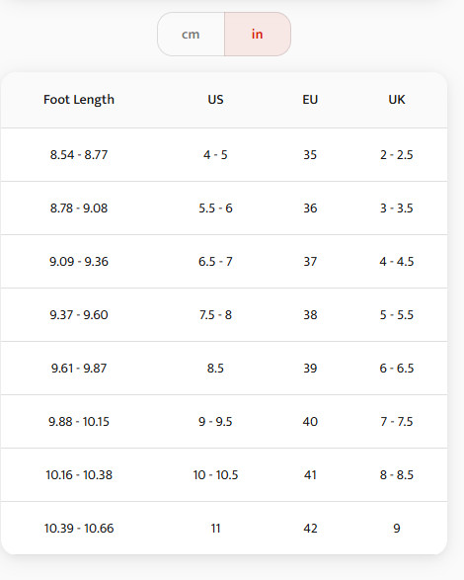Click the EU column header
The height and width of the screenshot is (580, 464).
(x=310, y=100)
